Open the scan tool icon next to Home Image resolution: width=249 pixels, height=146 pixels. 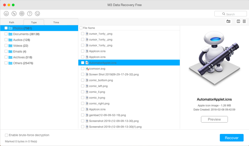pyautogui.click(x=14, y=14)
